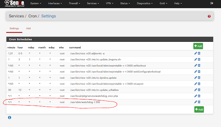Follow the Settings breadcrumb link
This screenshot has height=127, width=221.
click(x=48, y=16)
